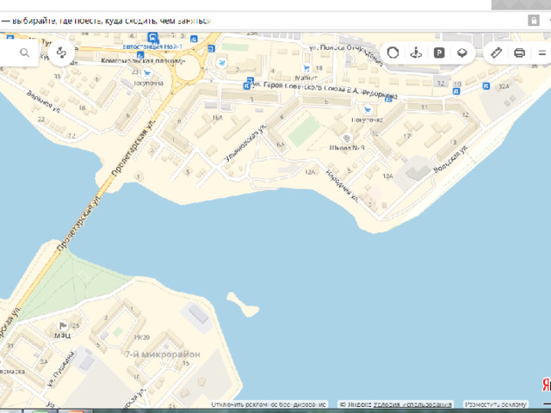Click Отключить рекламу link at the bottom
The width and height of the screenshot is (551, 413).
[x=269, y=404]
